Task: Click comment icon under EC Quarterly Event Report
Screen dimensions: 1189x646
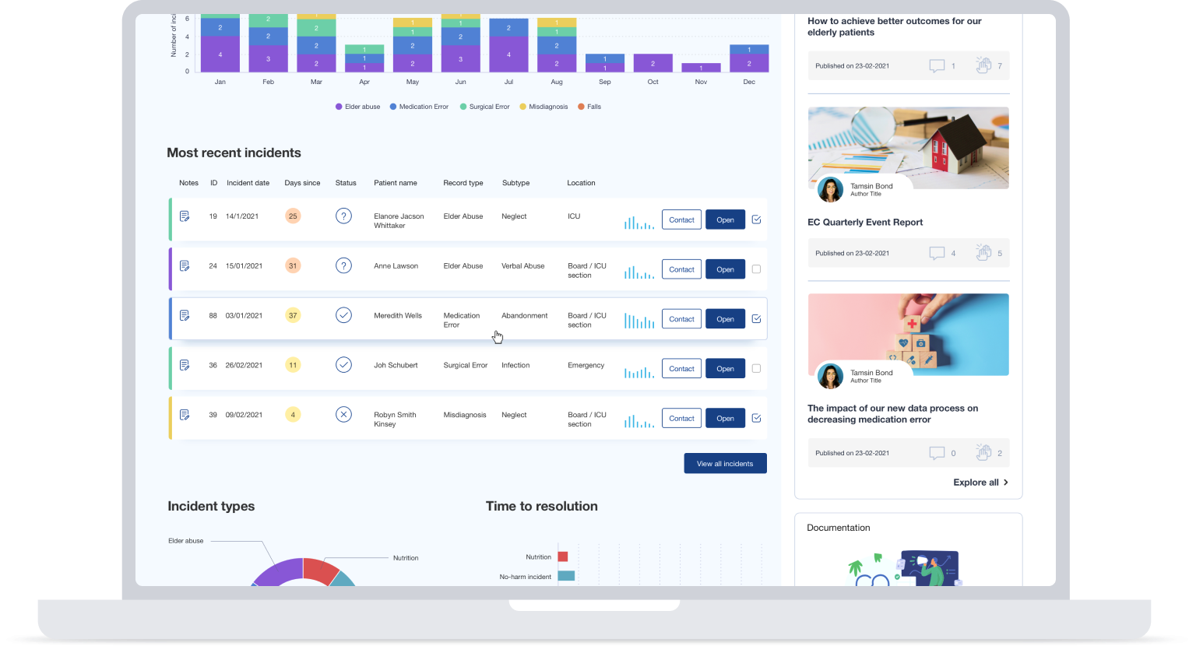Action: pyautogui.click(x=937, y=253)
